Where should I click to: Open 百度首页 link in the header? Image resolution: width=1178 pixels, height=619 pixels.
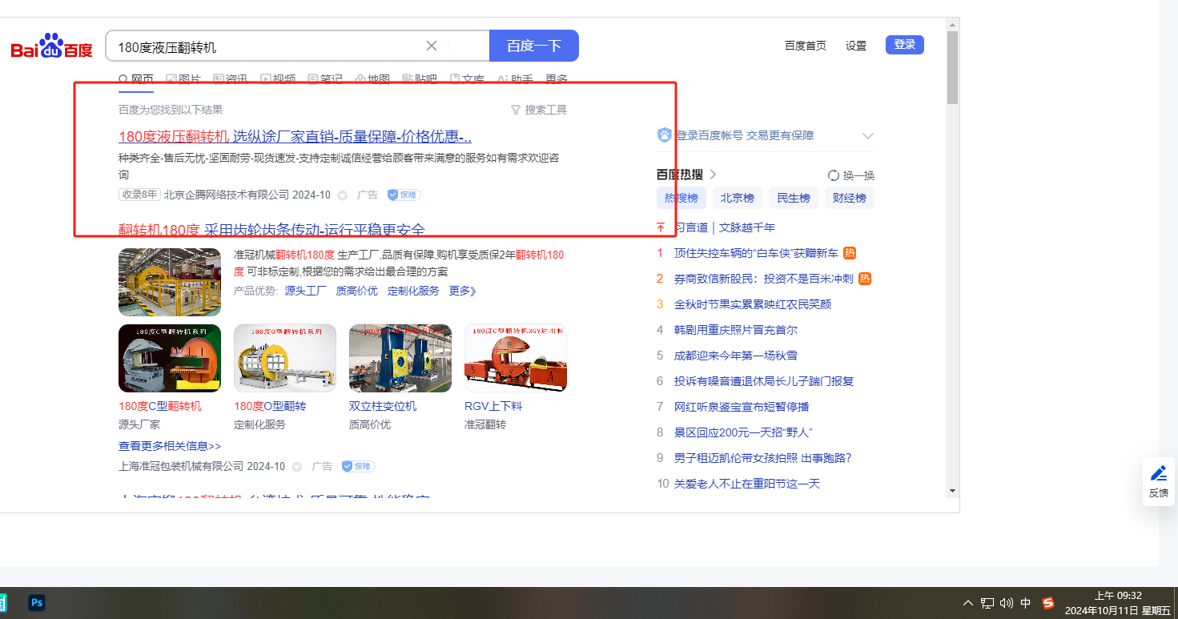806,46
